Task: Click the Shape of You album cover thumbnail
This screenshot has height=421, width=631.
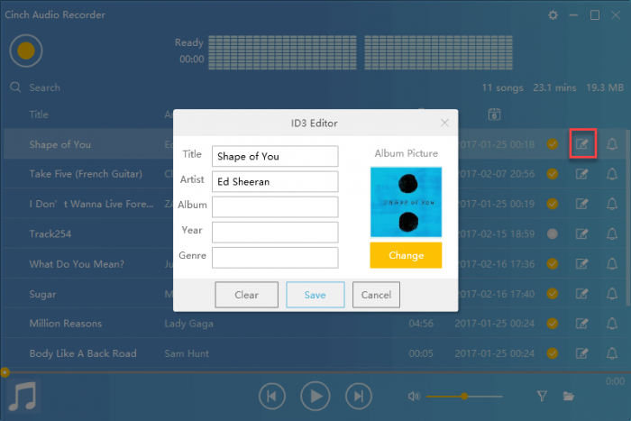Action: (406, 202)
